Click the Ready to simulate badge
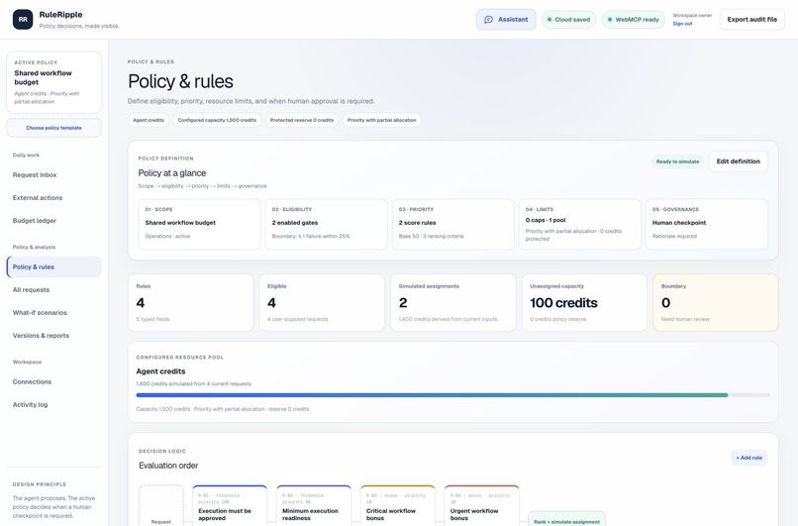The height and width of the screenshot is (526, 798). 677,161
